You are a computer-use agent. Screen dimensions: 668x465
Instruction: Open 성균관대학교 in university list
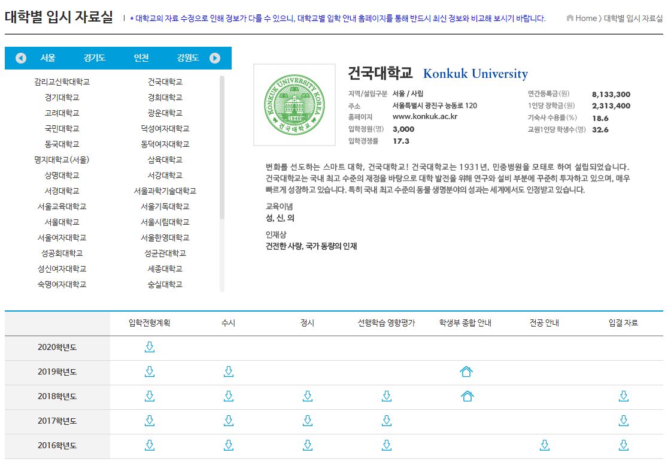click(165, 253)
